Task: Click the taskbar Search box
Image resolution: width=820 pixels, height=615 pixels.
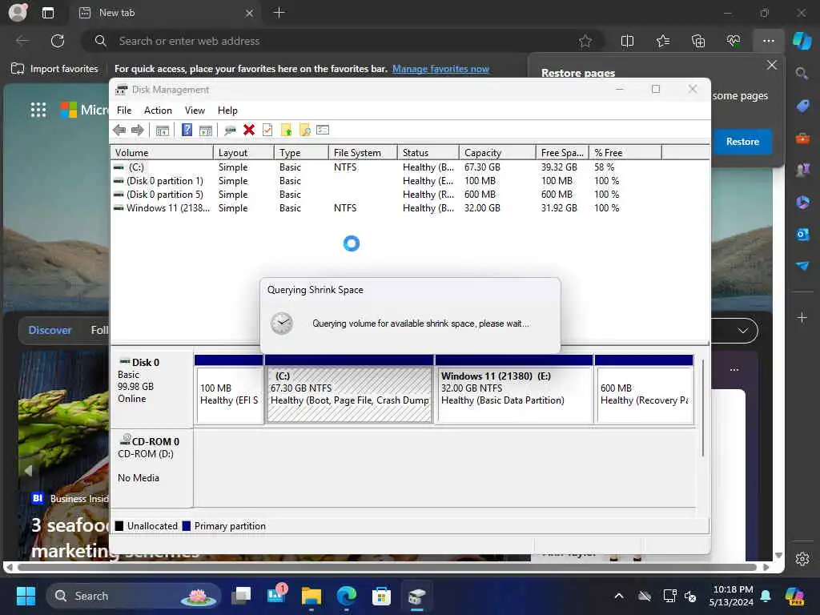Action: pyautogui.click(x=135, y=596)
